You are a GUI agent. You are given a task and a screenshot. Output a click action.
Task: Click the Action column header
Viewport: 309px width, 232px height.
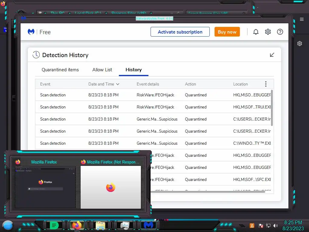coord(190,84)
